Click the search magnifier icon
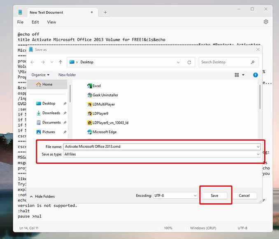Screen dimensions: 279x239 coord(253,62)
